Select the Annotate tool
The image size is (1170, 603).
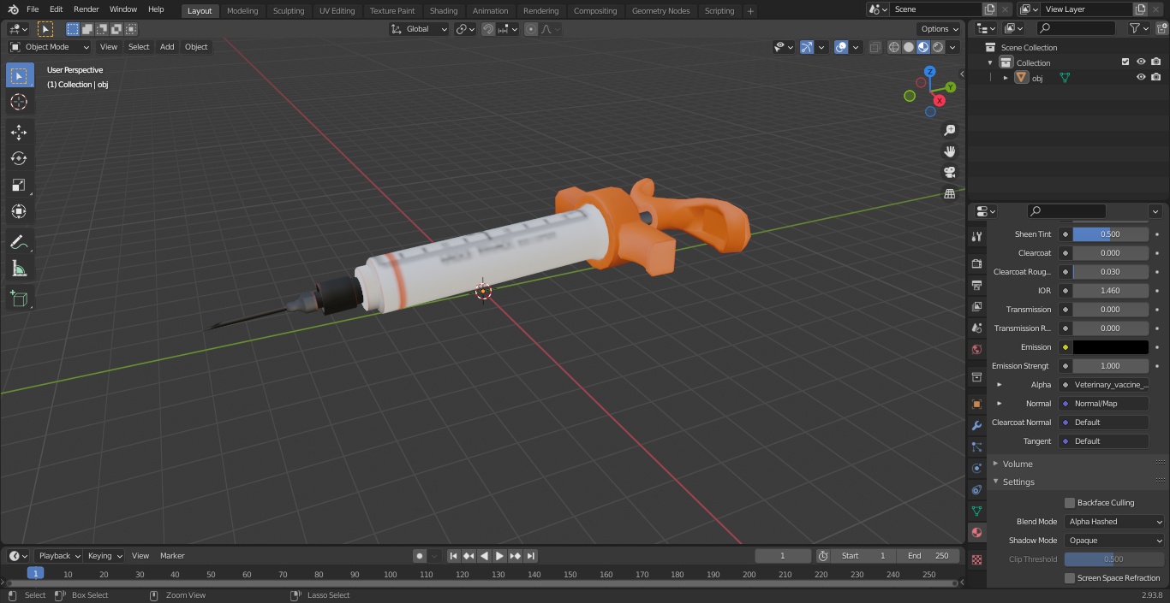[19, 242]
